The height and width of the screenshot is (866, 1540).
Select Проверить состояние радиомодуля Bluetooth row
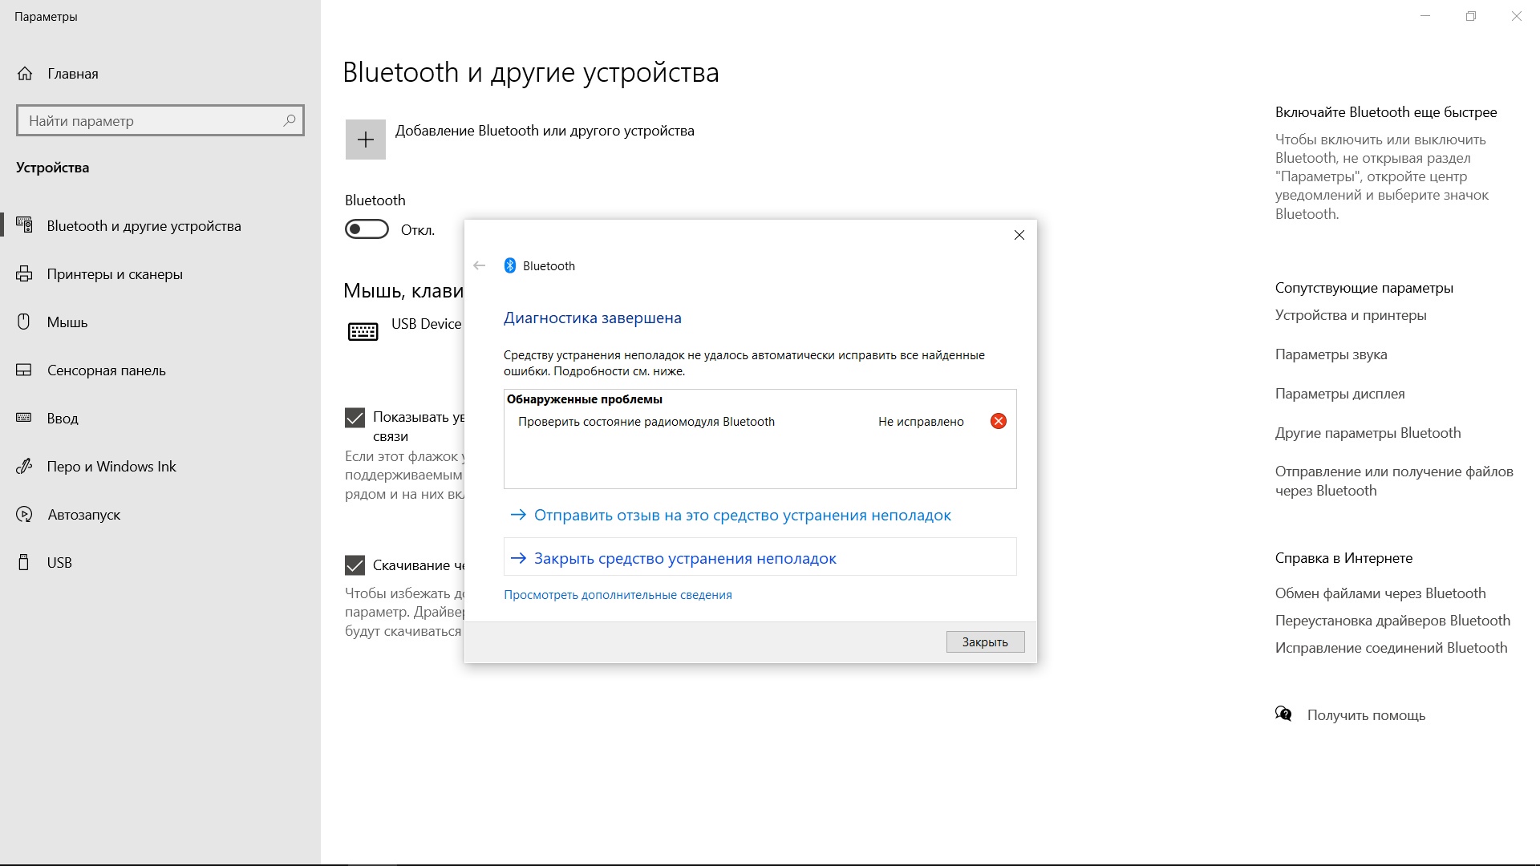click(760, 422)
